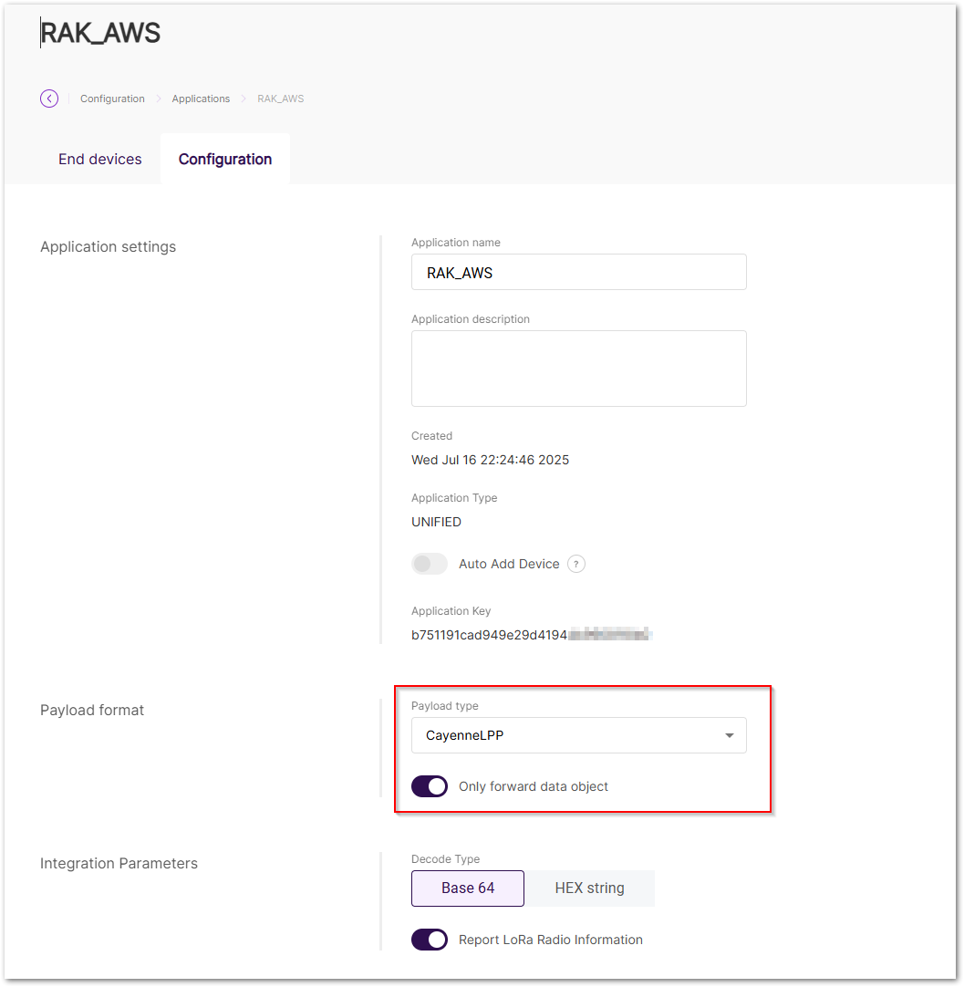Disable the Only forward data object toggle
This screenshot has height=987, width=964.
point(430,786)
